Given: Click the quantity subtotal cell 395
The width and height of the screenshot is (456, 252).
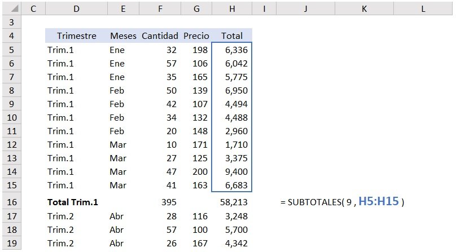Looking at the screenshot, I should (168, 202).
